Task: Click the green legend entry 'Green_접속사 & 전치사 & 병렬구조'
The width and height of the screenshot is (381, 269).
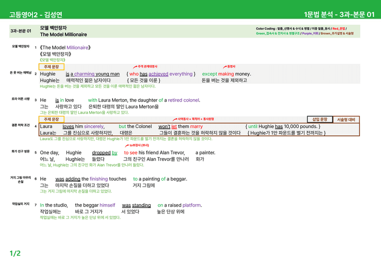Action: (278, 34)
